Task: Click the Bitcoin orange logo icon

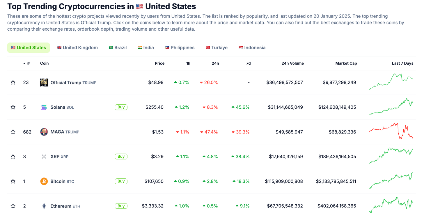Action: tap(44, 181)
